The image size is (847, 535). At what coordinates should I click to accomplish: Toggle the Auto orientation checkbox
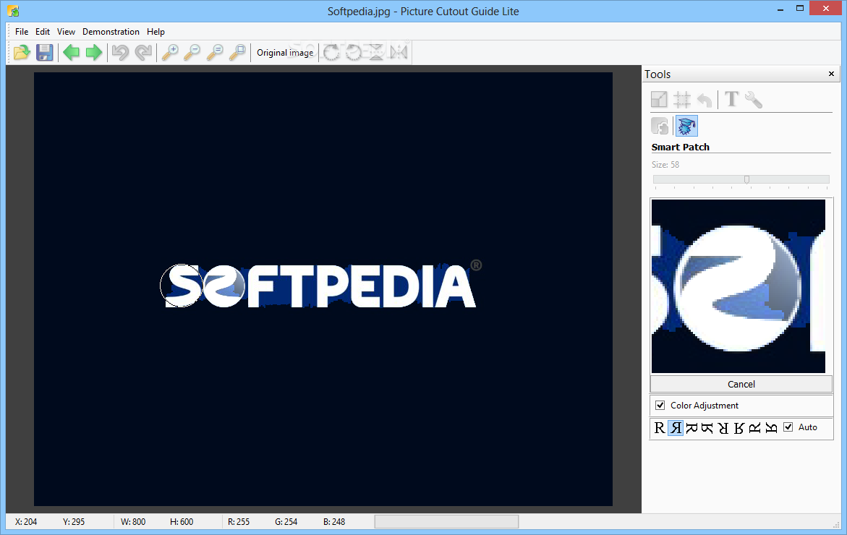[x=788, y=427]
